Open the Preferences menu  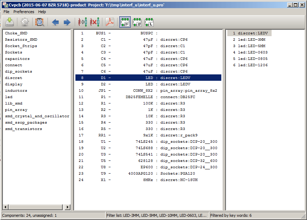click(x=24, y=12)
